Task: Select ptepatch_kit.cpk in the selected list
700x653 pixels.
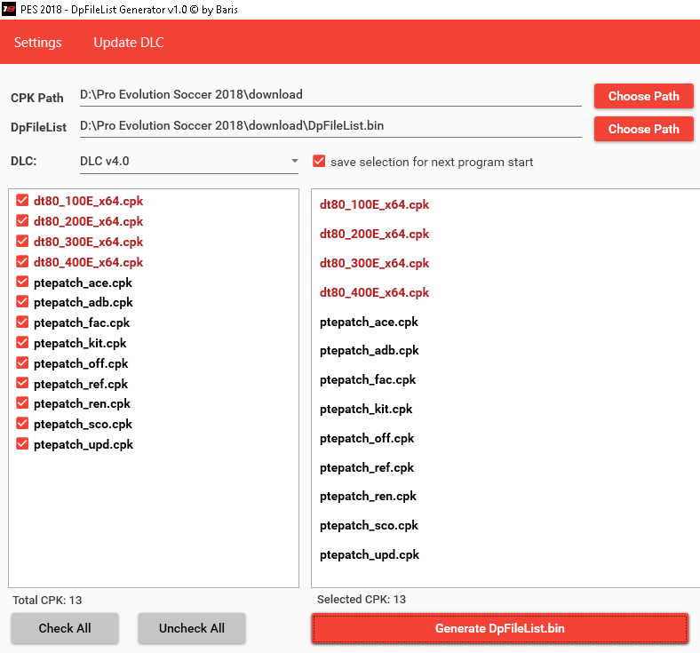Action: pos(366,410)
